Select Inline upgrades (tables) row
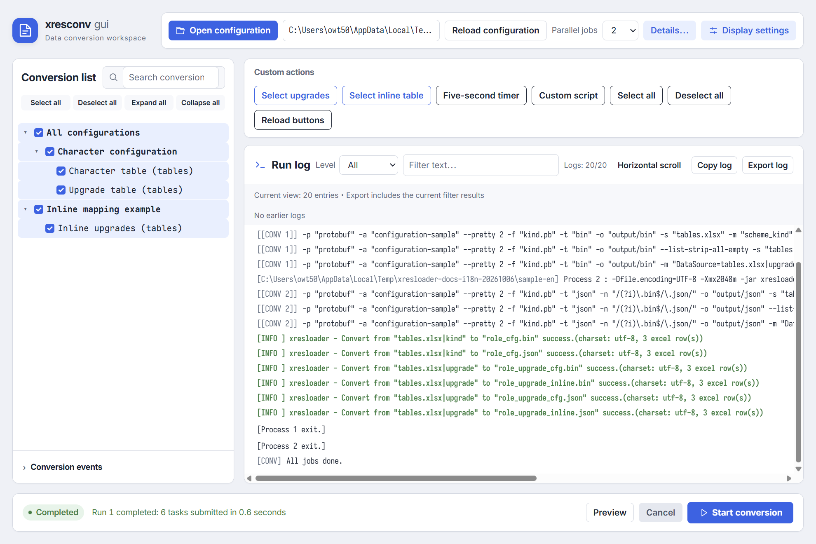816x544 pixels. click(x=123, y=228)
